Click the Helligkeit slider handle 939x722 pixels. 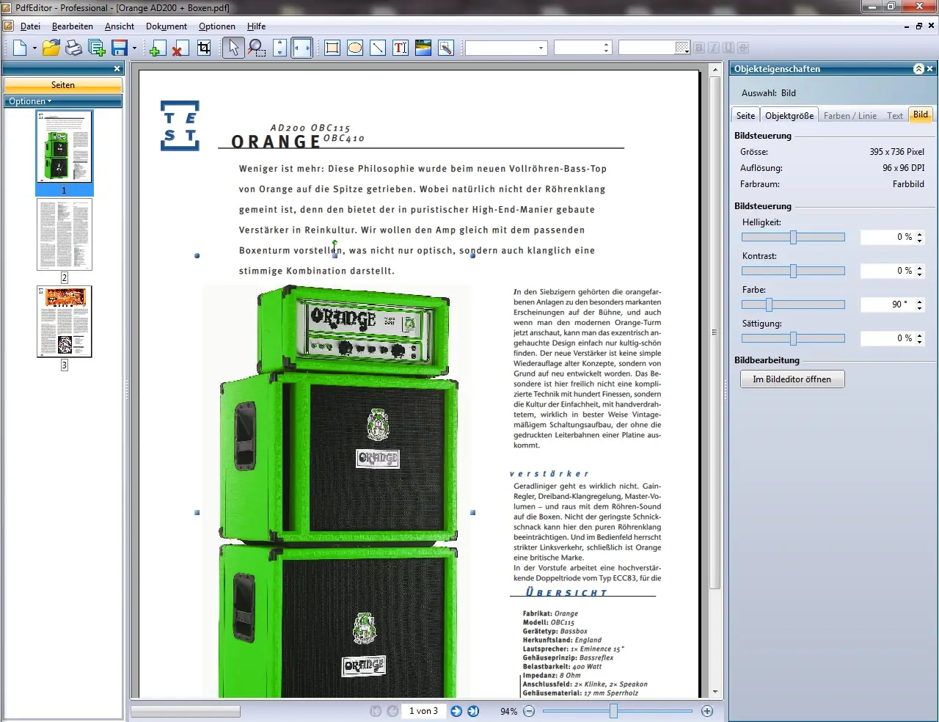[x=793, y=237]
